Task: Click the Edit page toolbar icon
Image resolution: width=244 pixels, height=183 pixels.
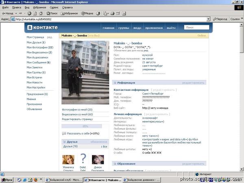Action: (118, 13)
